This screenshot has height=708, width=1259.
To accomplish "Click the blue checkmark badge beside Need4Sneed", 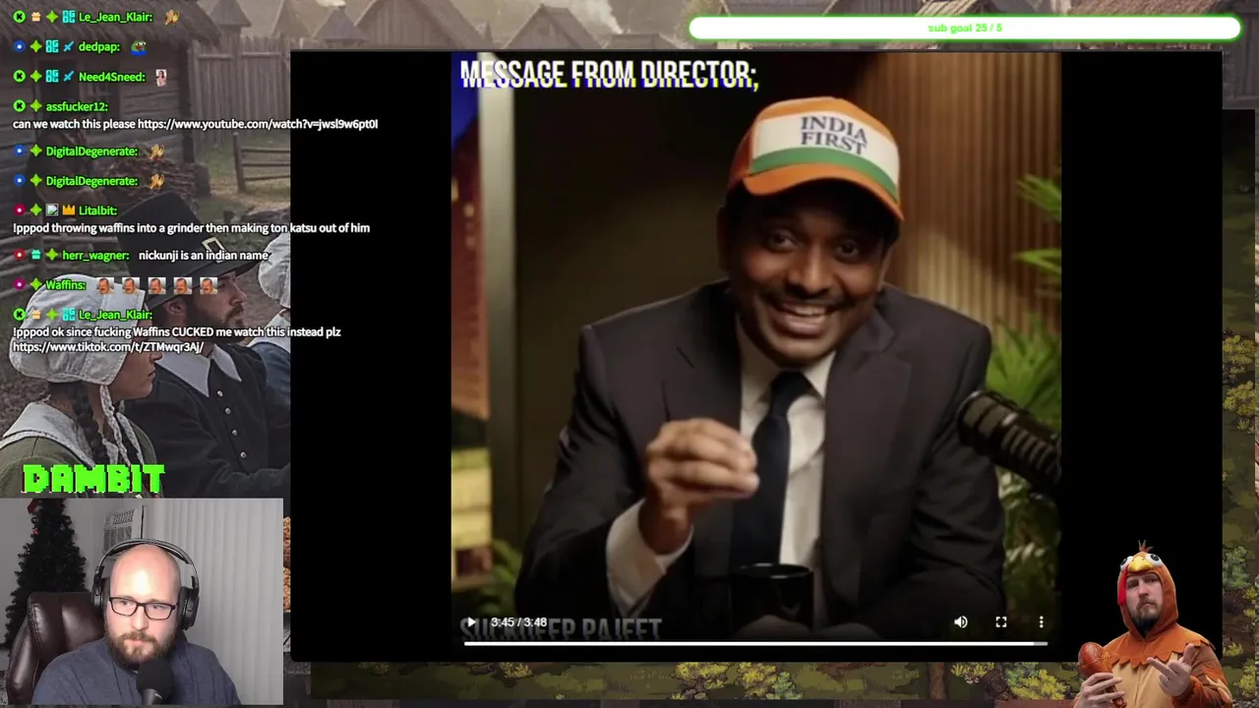I will (68, 77).
